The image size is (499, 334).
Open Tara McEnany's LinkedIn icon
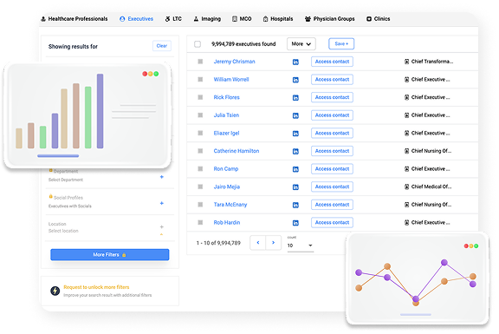(x=295, y=205)
